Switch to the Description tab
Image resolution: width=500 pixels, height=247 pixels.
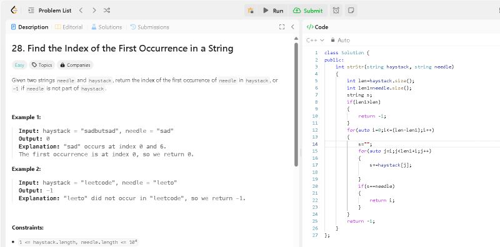pyautogui.click(x=29, y=27)
